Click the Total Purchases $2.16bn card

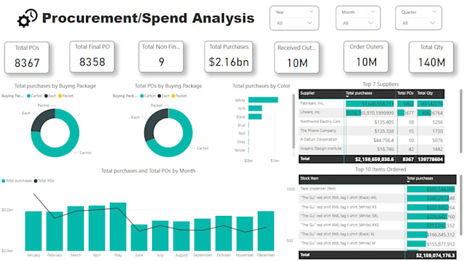point(229,57)
